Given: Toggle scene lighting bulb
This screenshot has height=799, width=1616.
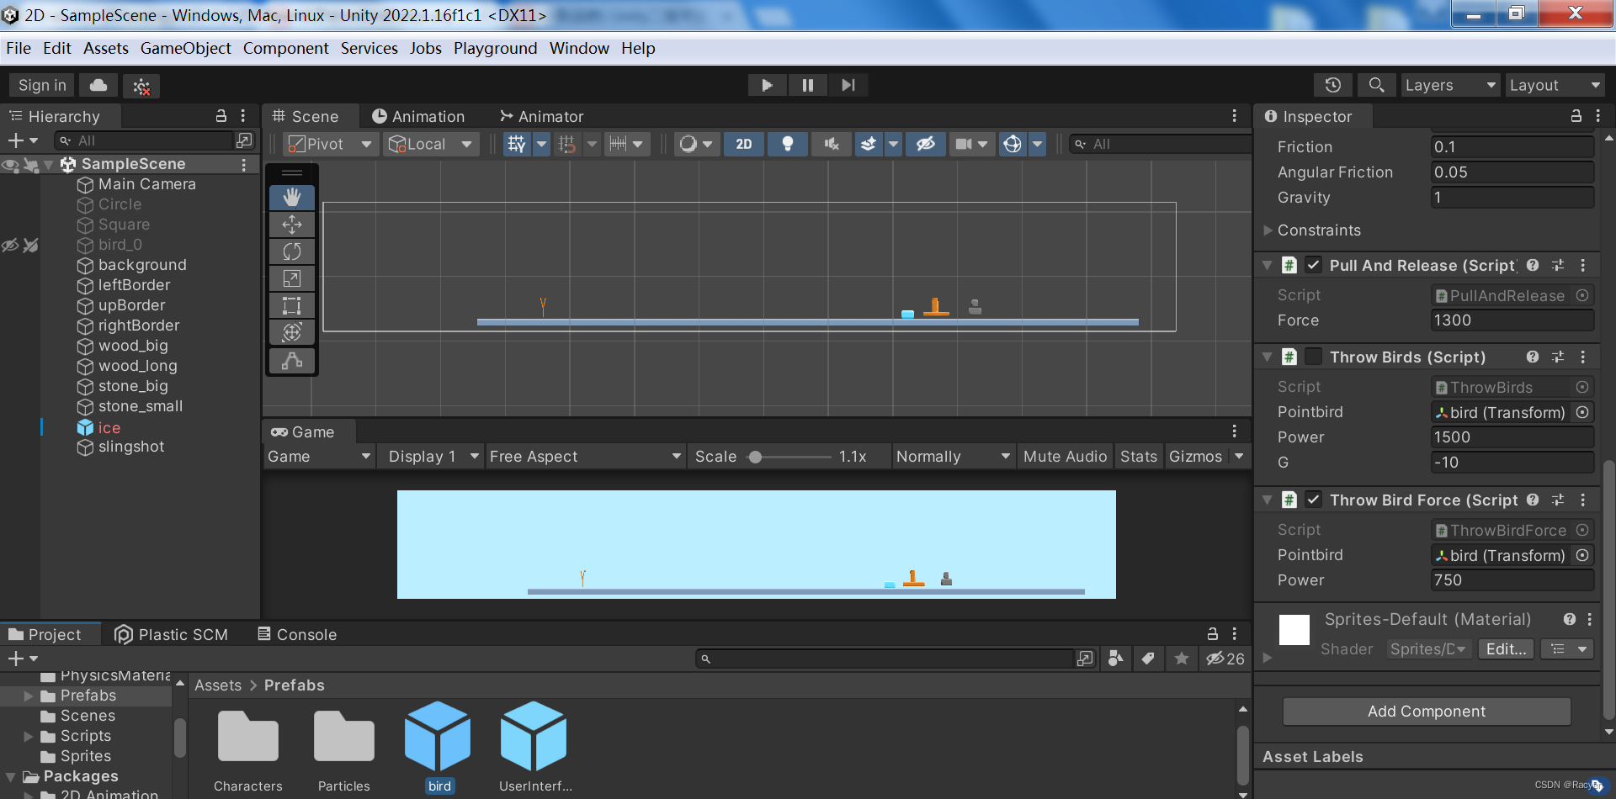Looking at the screenshot, I should point(788,144).
